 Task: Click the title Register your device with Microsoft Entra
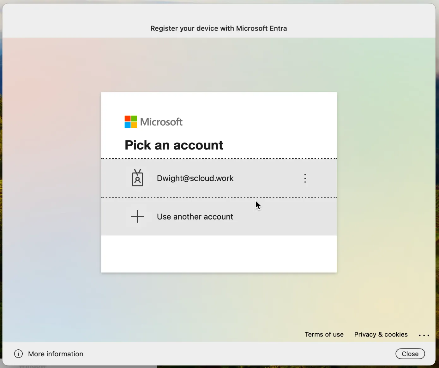[x=219, y=28]
